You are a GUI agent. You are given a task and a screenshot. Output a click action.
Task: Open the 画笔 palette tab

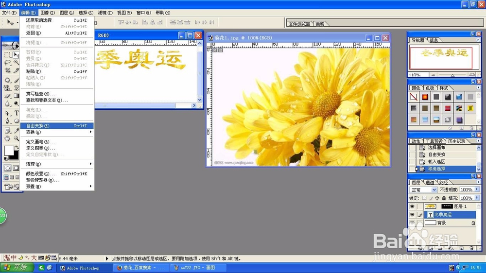[x=320, y=24]
